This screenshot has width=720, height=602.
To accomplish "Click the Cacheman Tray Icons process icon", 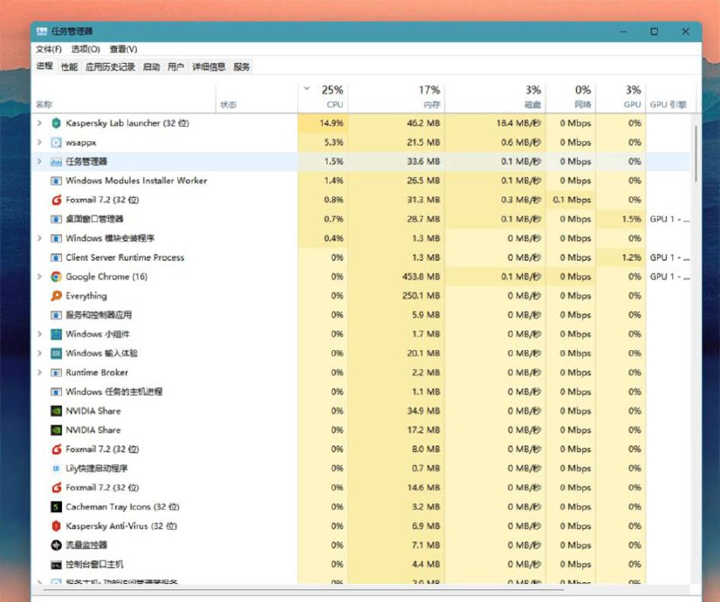I will point(56,508).
